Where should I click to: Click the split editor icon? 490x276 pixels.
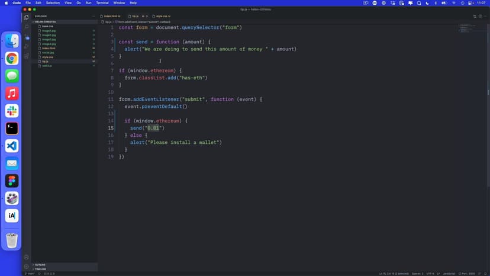point(474,16)
